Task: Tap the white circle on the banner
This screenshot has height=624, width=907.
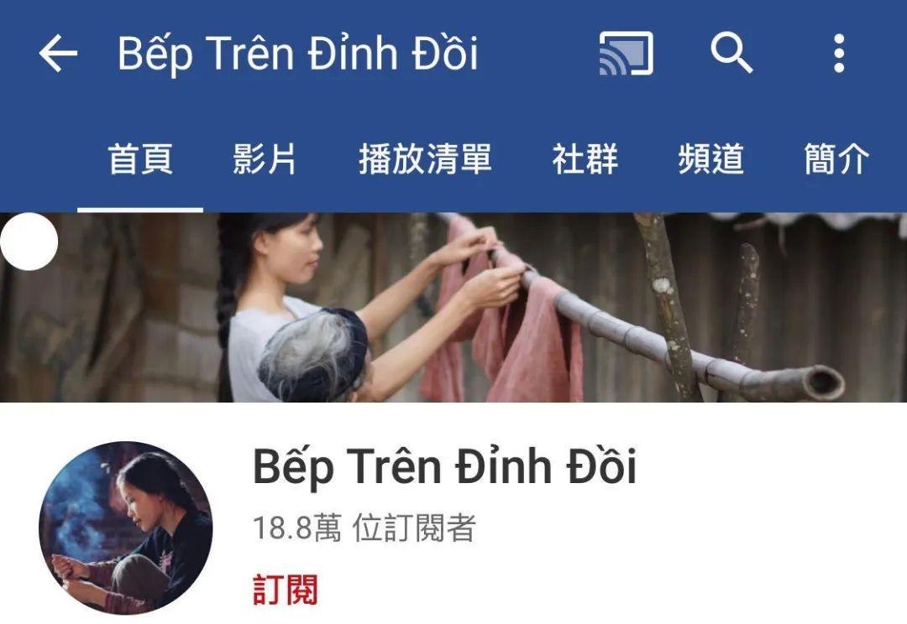Action: pyautogui.click(x=29, y=242)
